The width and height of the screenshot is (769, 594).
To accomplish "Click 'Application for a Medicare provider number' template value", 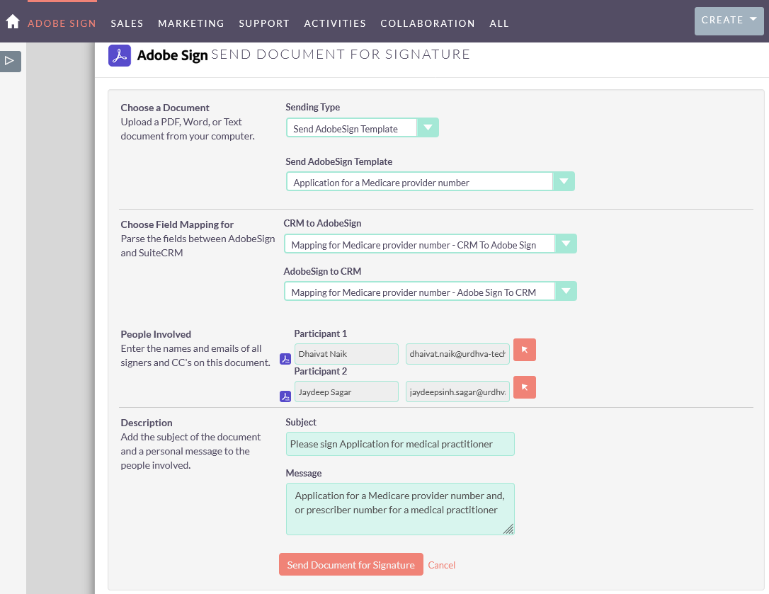I will (381, 183).
